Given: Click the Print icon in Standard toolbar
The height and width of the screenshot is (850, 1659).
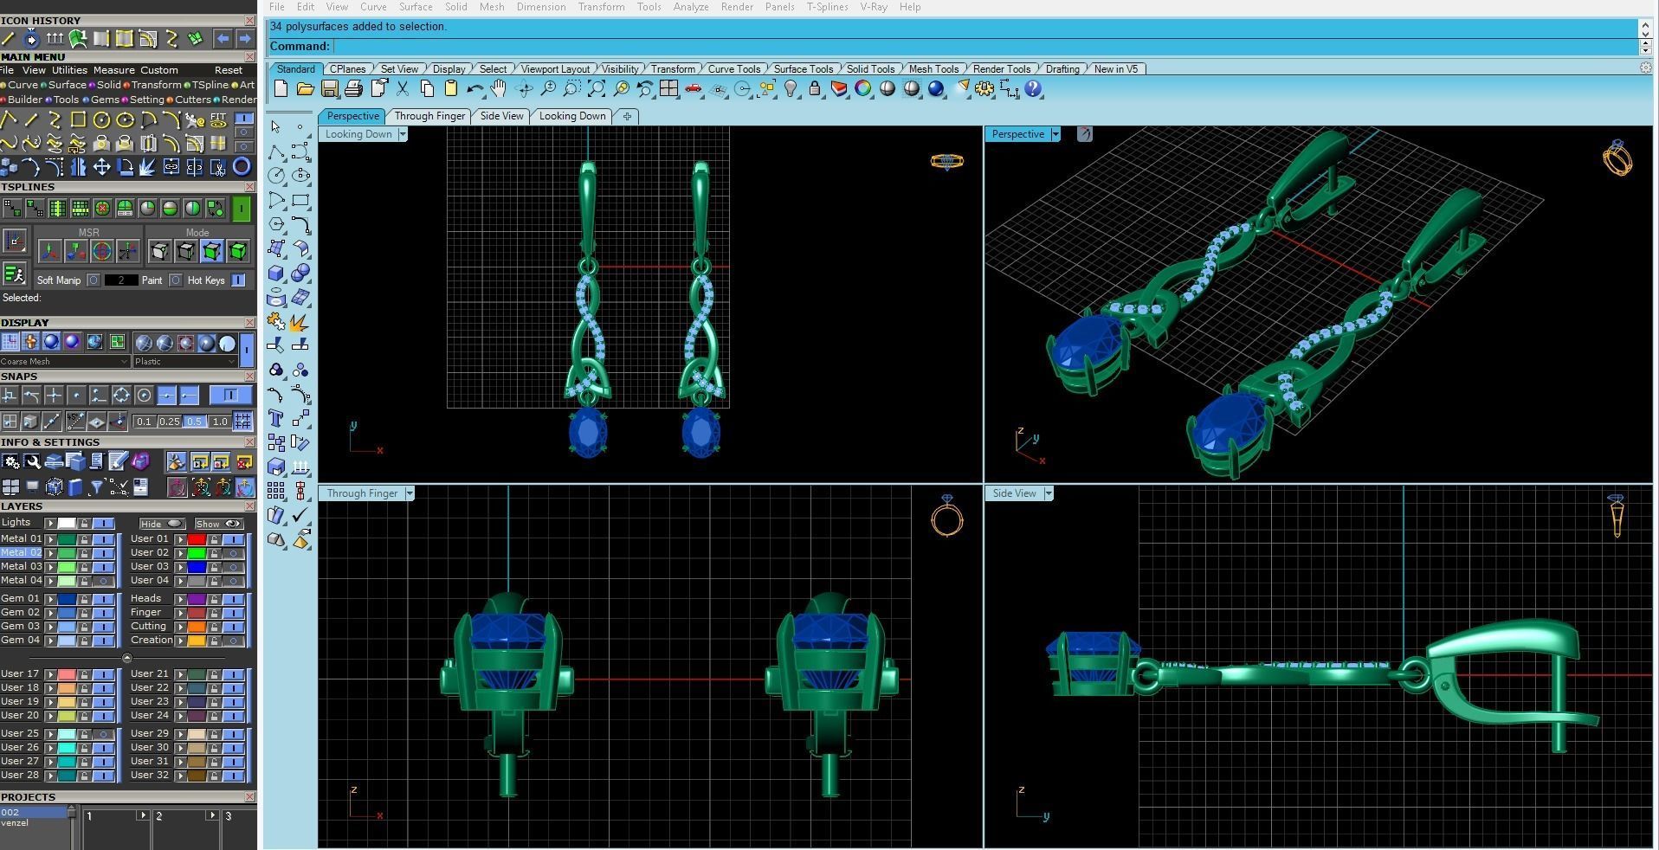Looking at the screenshot, I should pos(353,88).
